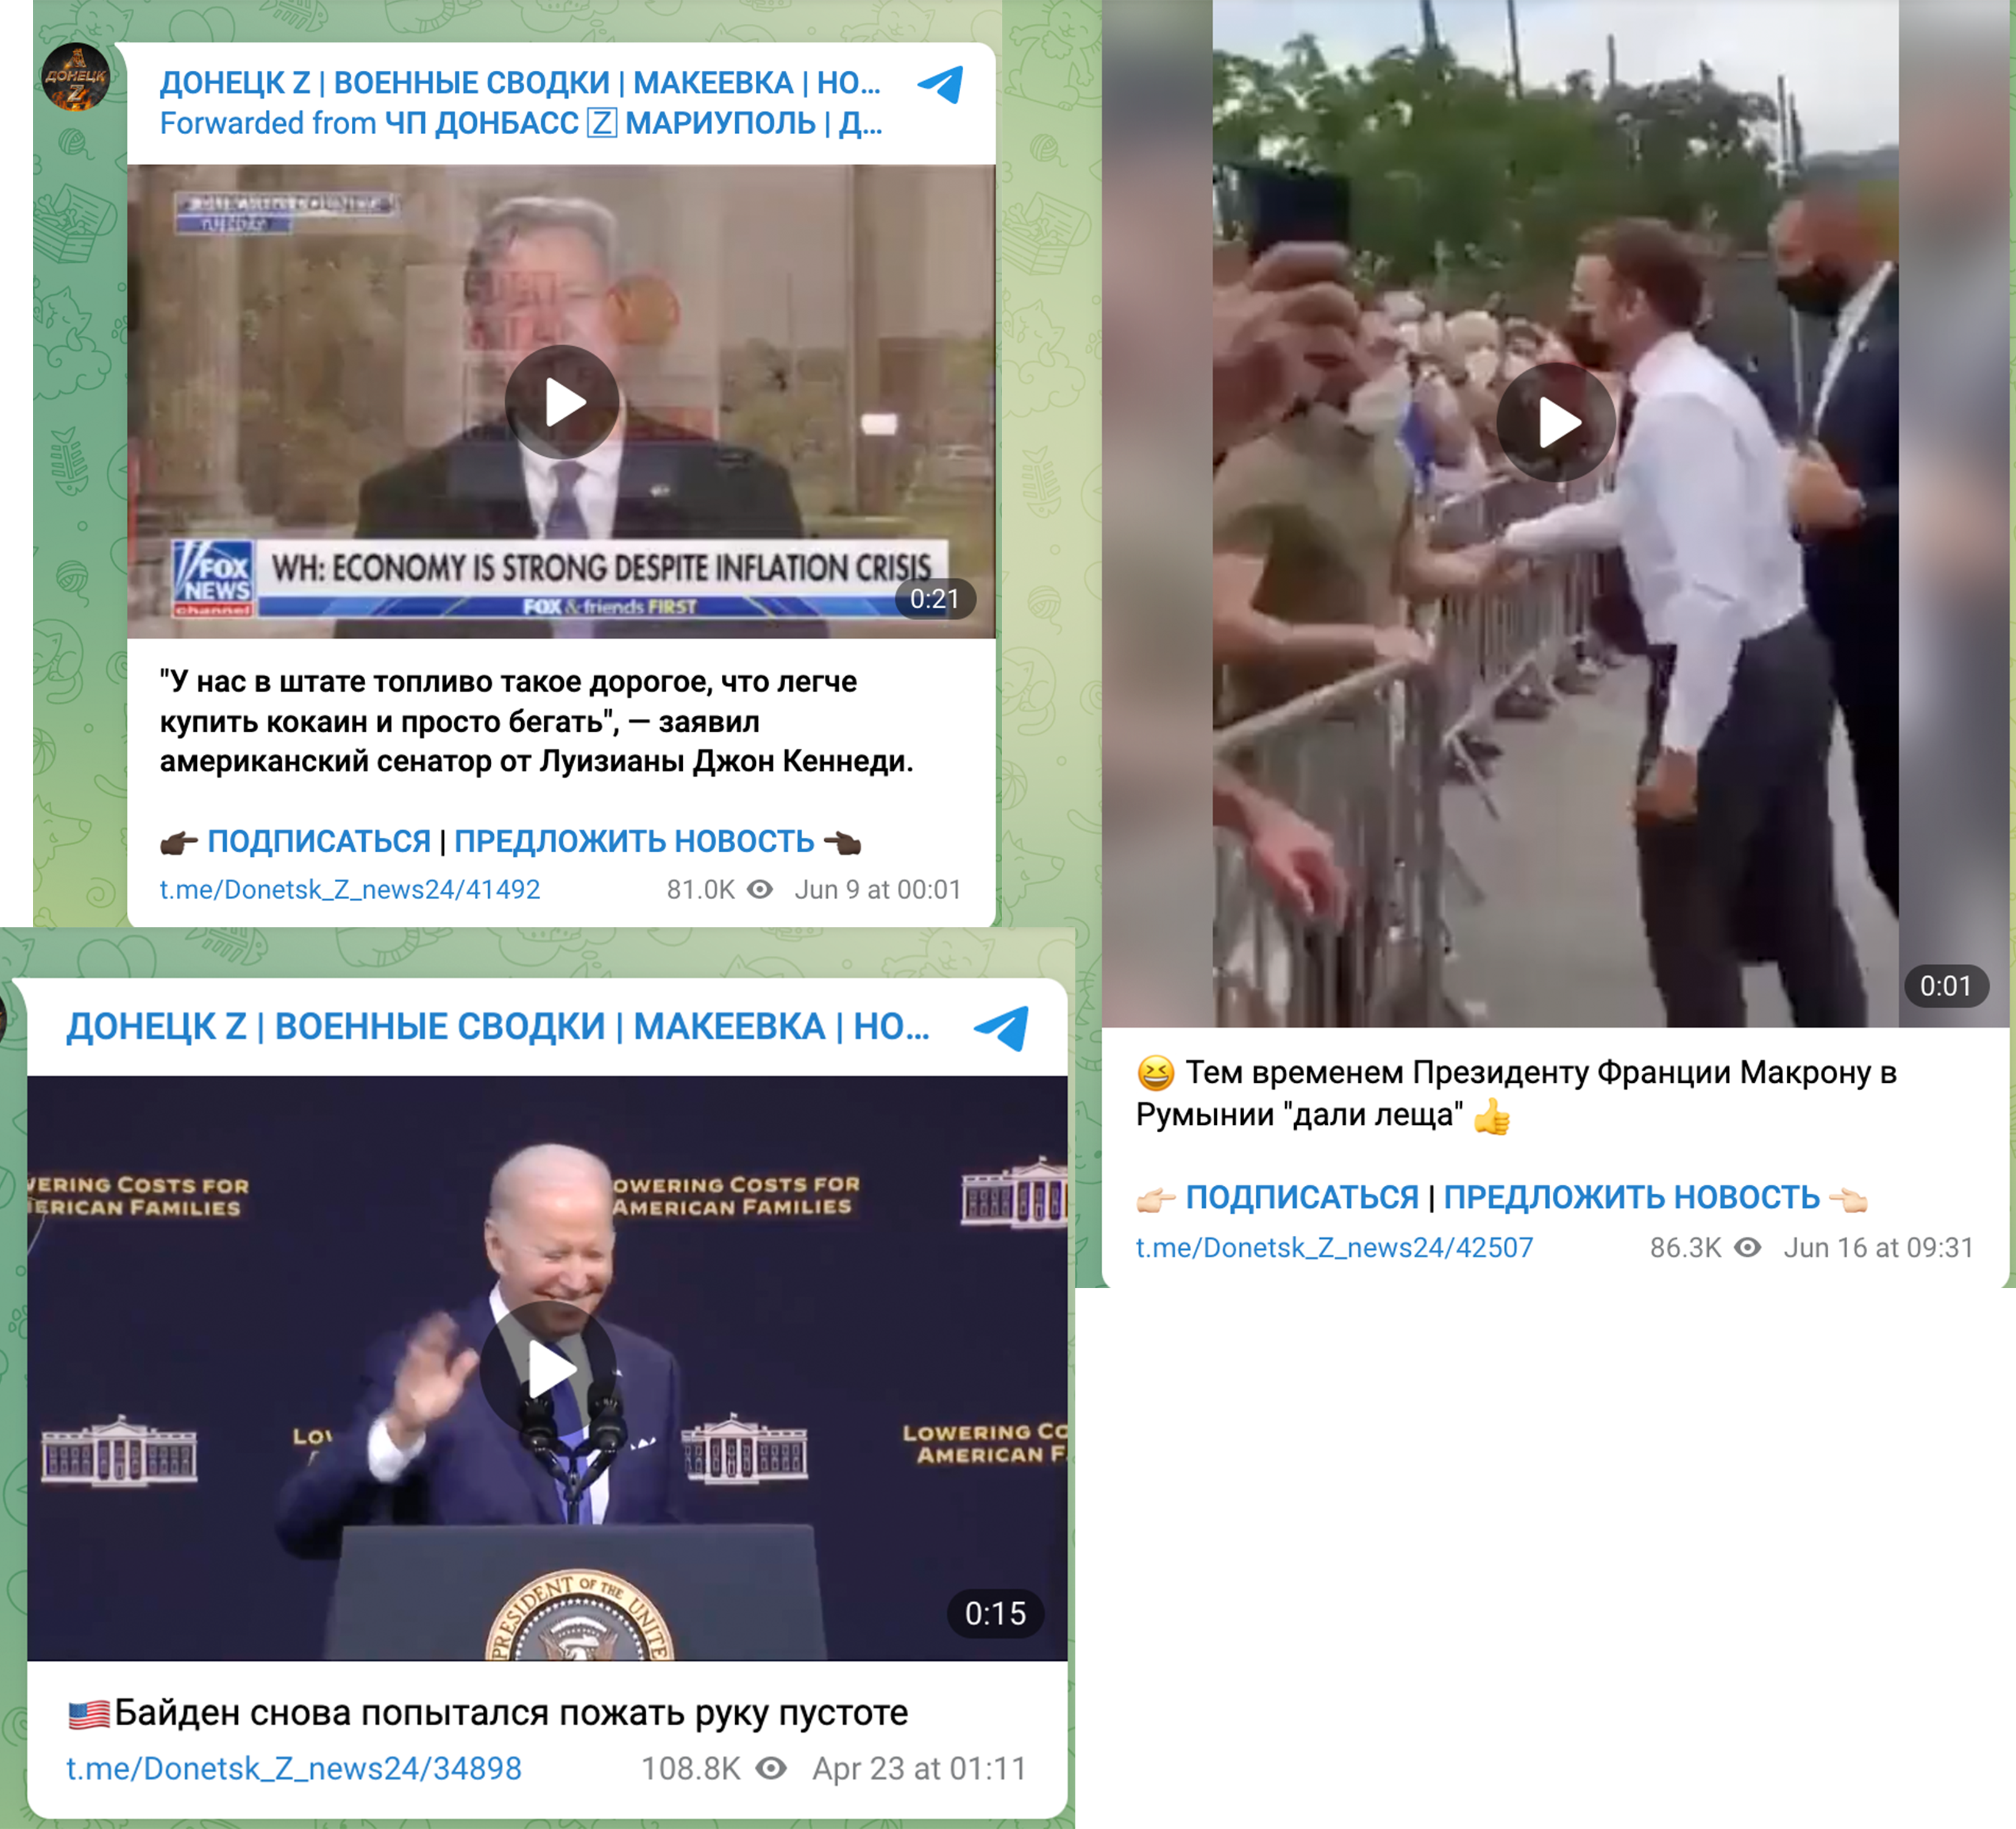Open link t.me/Donetsk_Z_news24/34898
2016x1829 pixels.
[x=294, y=1768]
